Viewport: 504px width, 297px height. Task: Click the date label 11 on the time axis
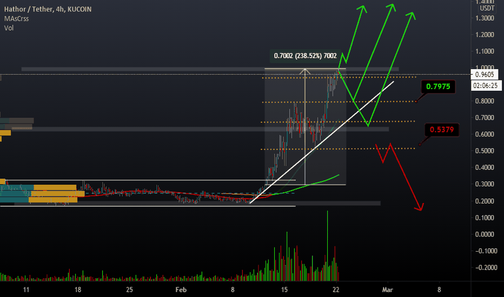(x=26, y=289)
